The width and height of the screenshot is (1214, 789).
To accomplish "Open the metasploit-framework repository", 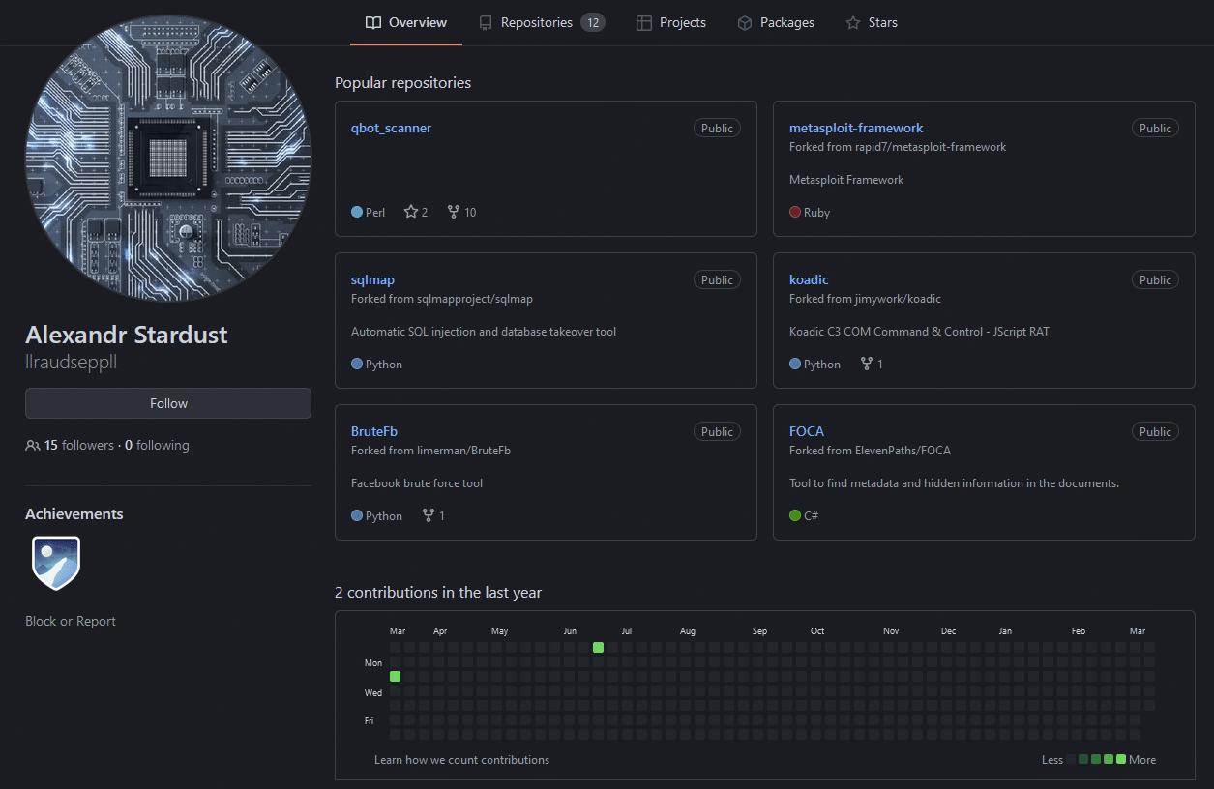I will point(856,128).
